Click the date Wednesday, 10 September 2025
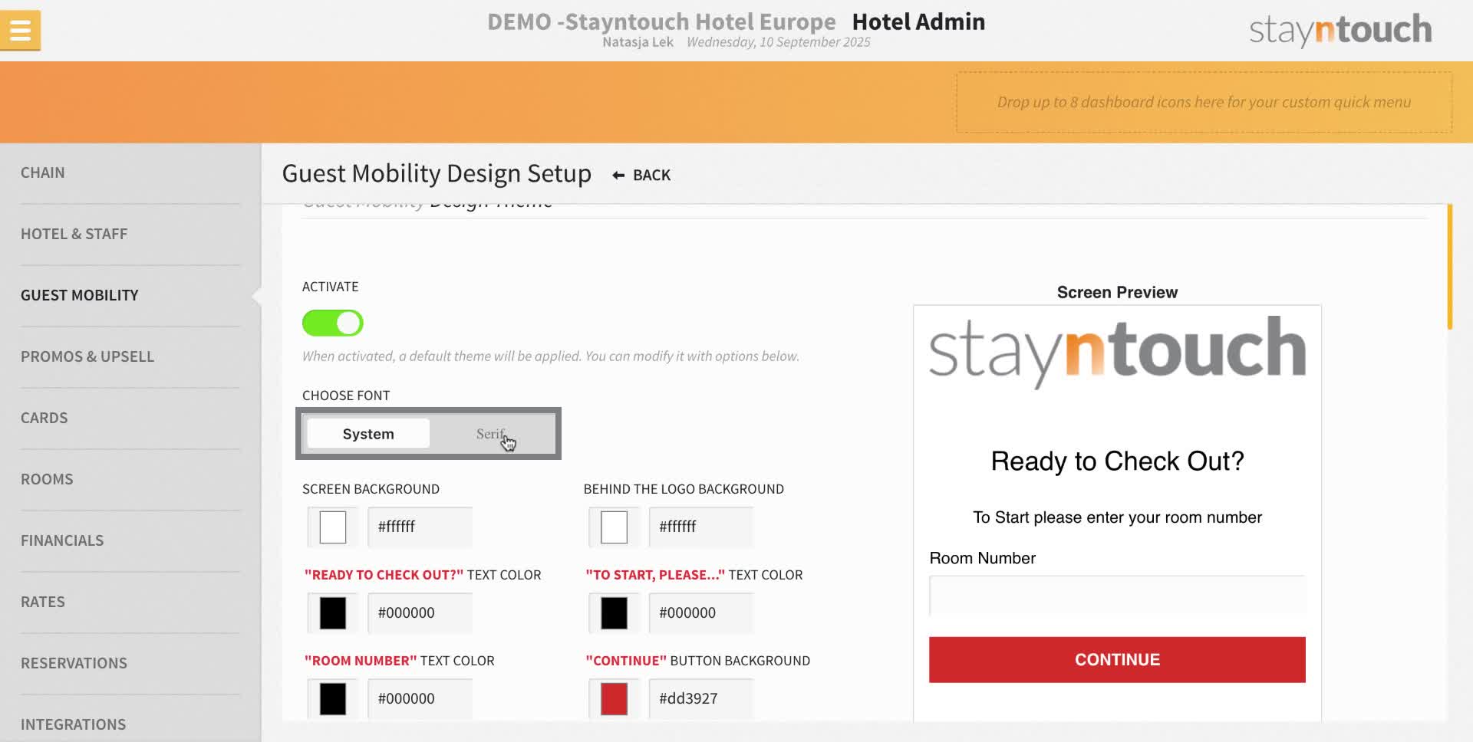This screenshot has height=742, width=1473. 779,42
